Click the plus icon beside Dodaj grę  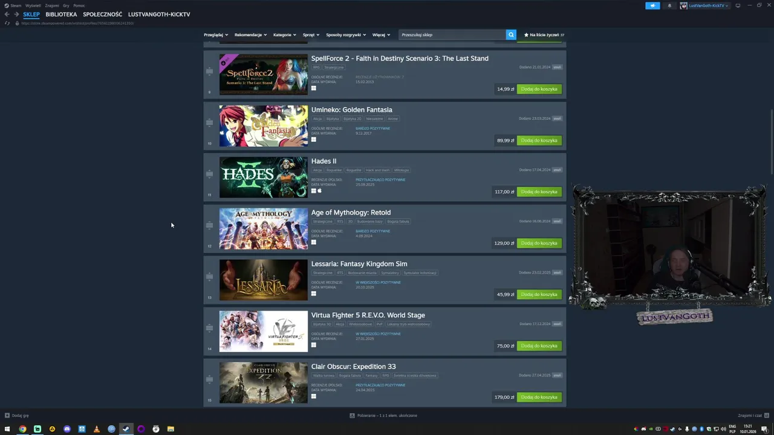pos(7,416)
